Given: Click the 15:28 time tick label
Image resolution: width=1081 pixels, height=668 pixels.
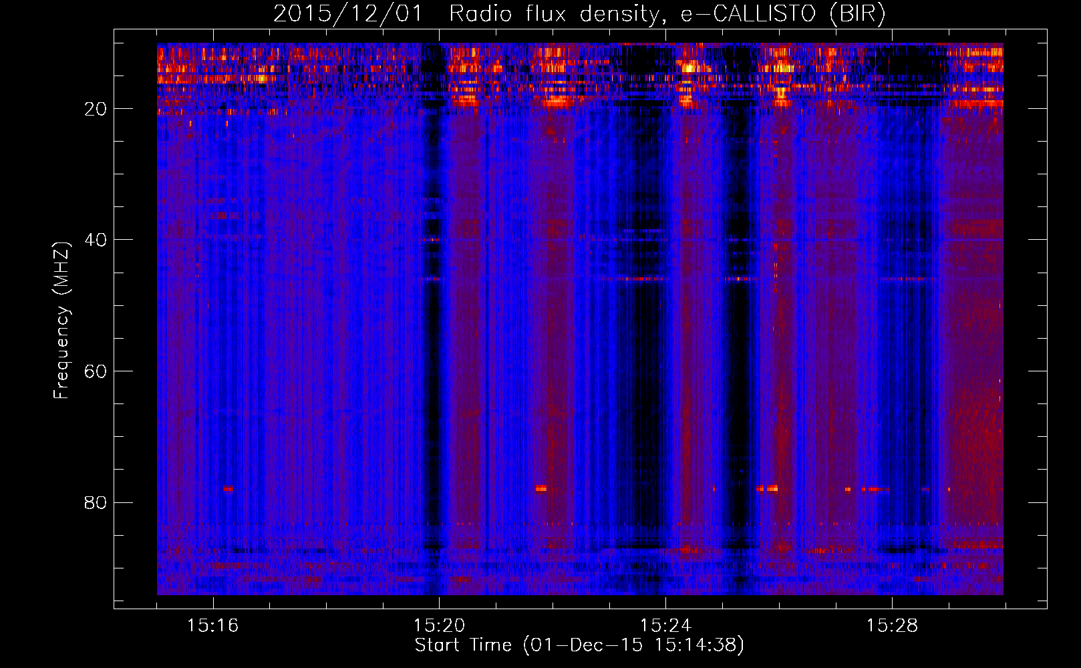Looking at the screenshot, I should [892, 626].
